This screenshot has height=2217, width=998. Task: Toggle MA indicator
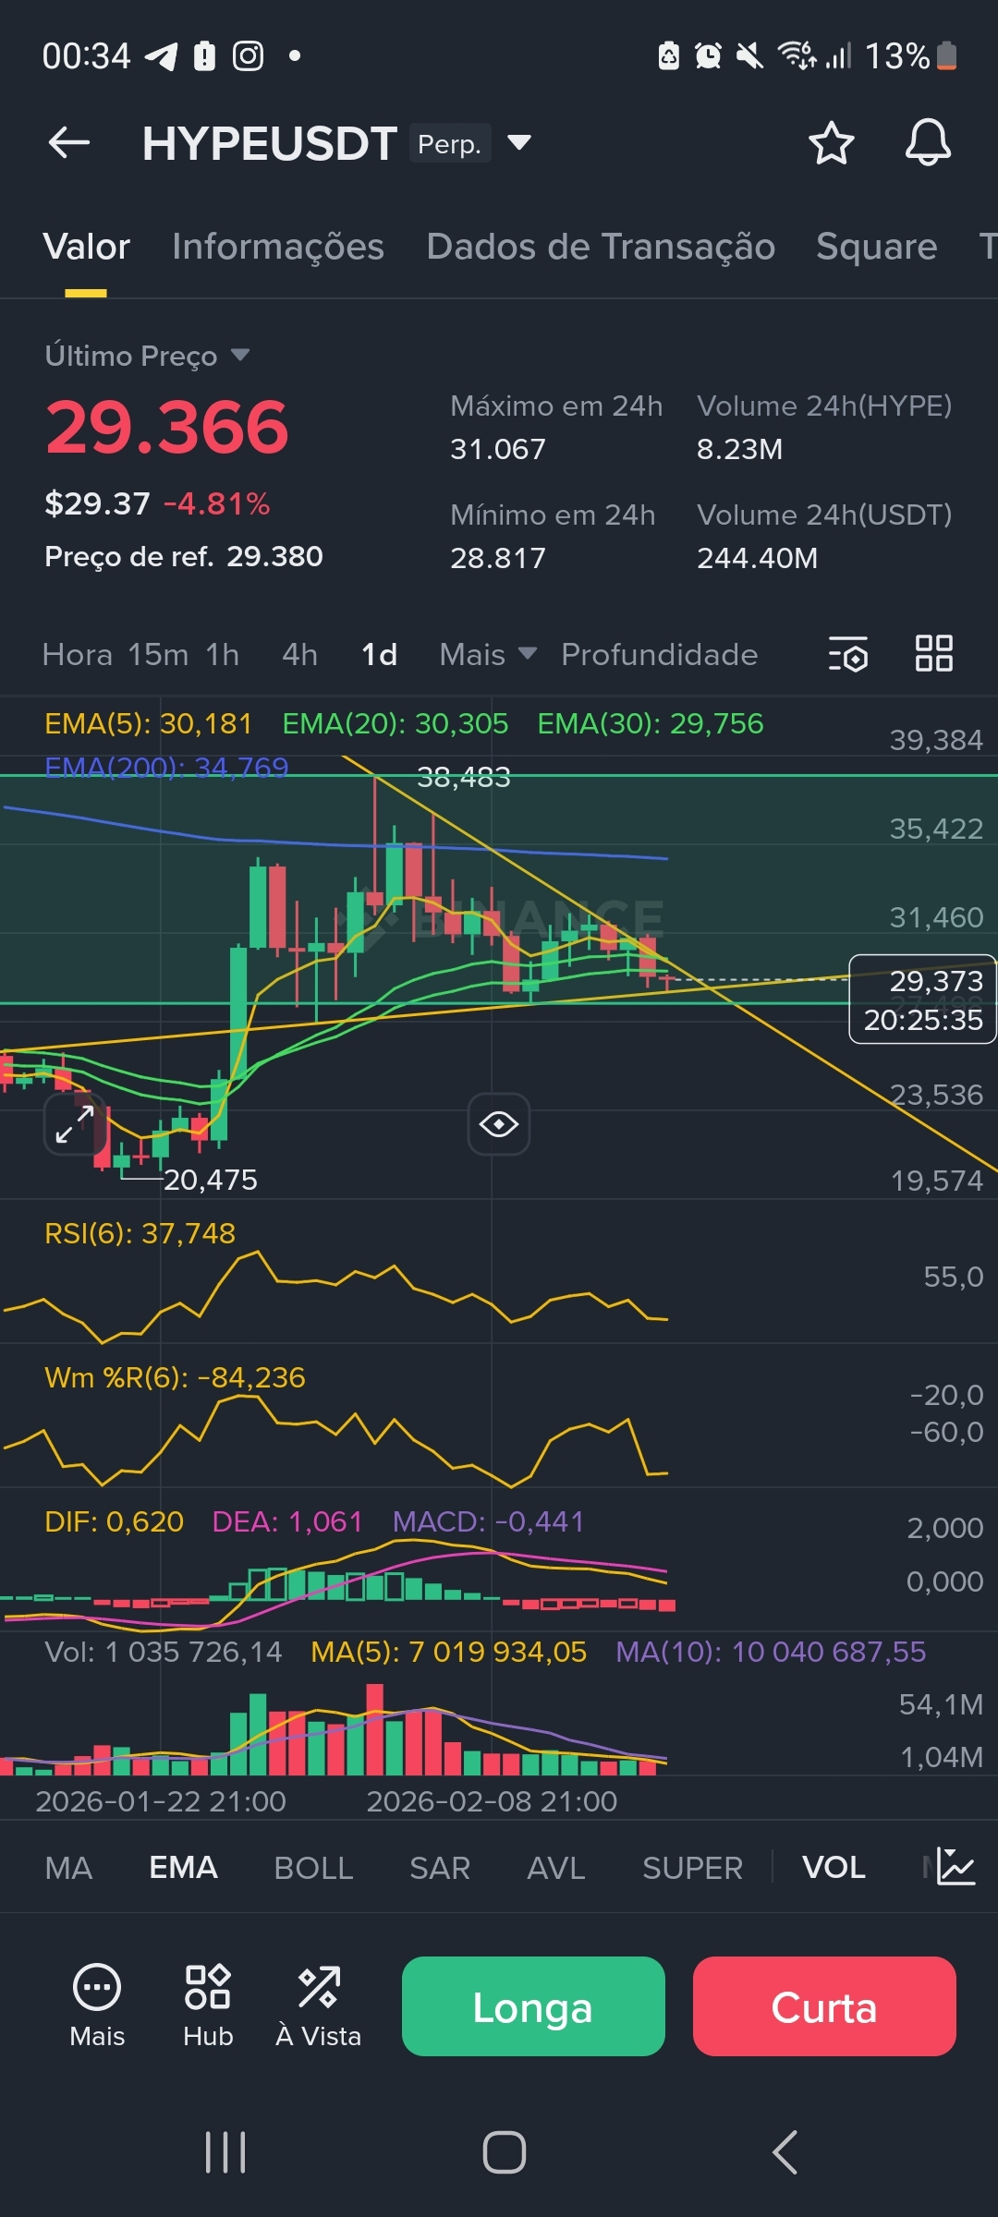pos(68,1868)
